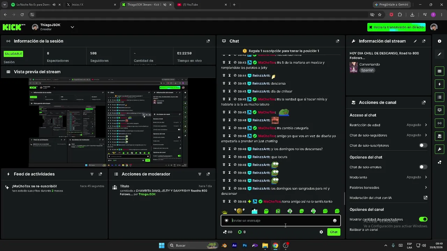This screenshot has height=251, width=447.
Task: Open Restricción de edad setting
Action: click(388, 125)
